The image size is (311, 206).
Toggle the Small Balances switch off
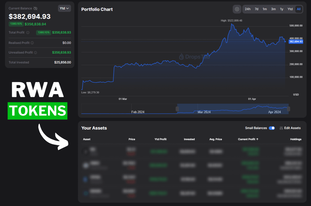point(272,128)
